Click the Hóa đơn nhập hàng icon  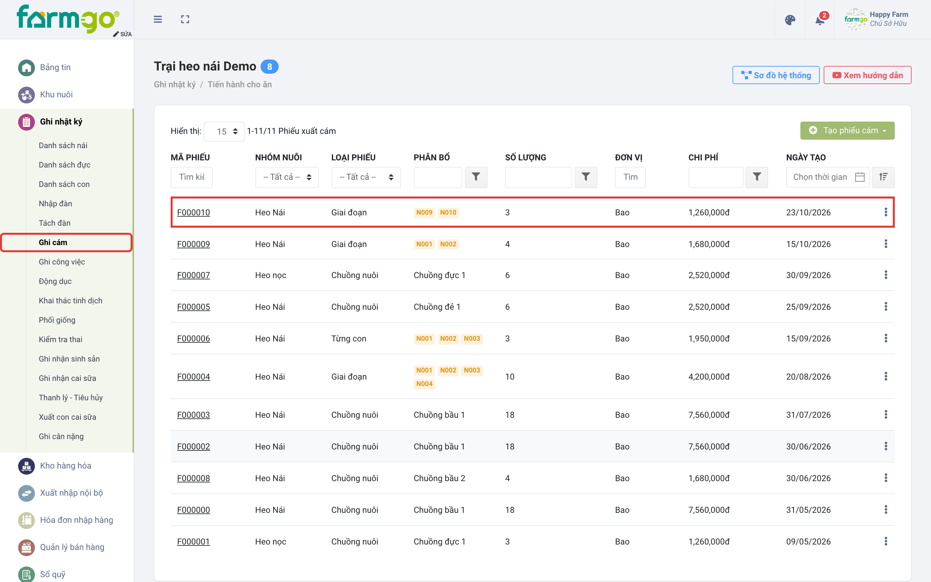coord(26,520)
